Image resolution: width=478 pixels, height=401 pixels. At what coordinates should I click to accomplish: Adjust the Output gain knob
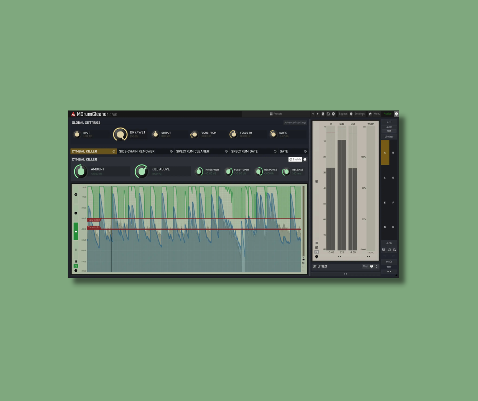click(156, 134)
